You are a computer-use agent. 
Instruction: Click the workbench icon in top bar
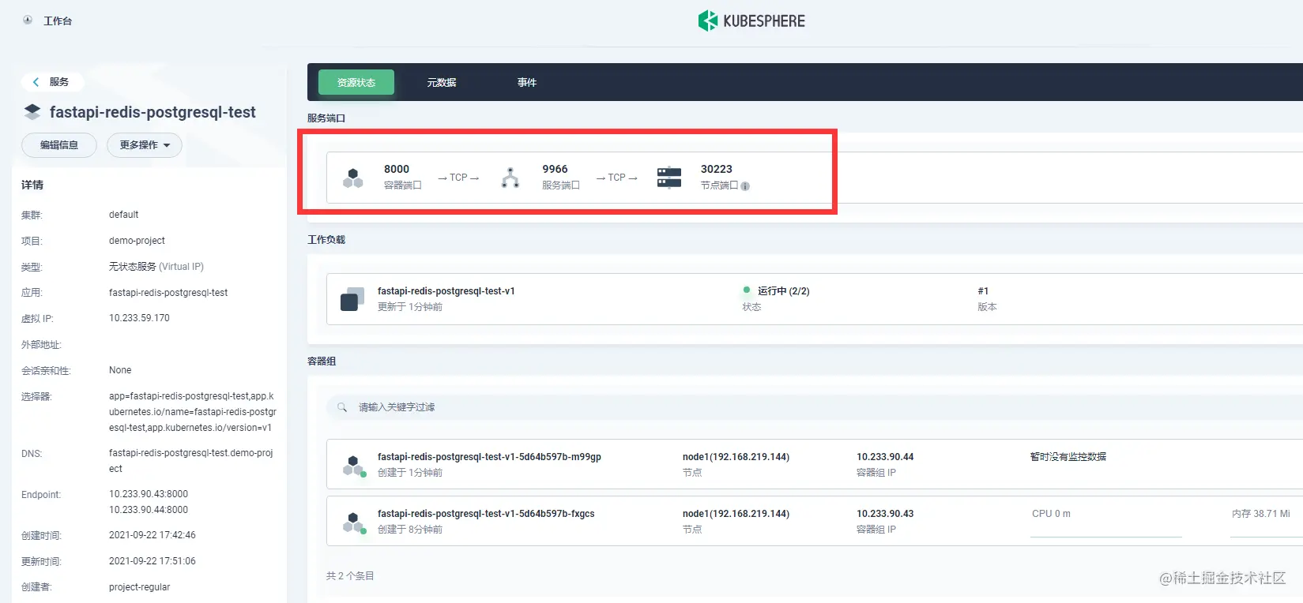point(28,21)
